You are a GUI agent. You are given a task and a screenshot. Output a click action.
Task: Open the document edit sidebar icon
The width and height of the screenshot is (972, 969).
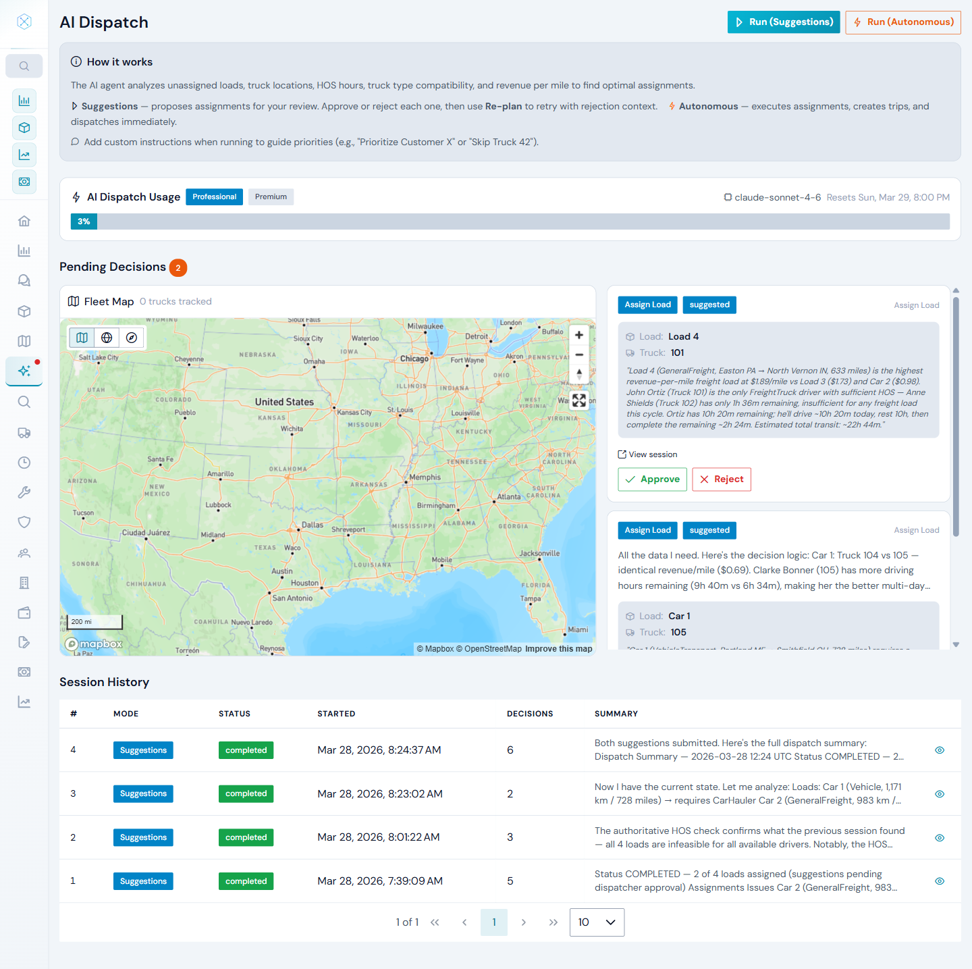tap(24, 642)
